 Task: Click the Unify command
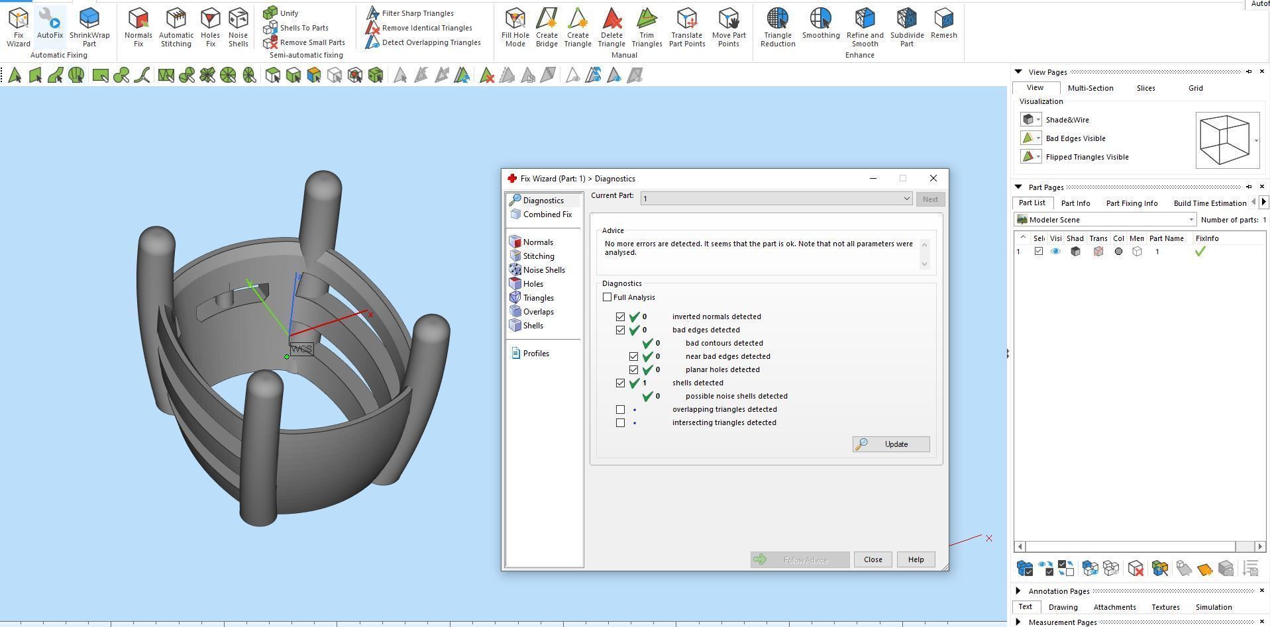(282, 13)
